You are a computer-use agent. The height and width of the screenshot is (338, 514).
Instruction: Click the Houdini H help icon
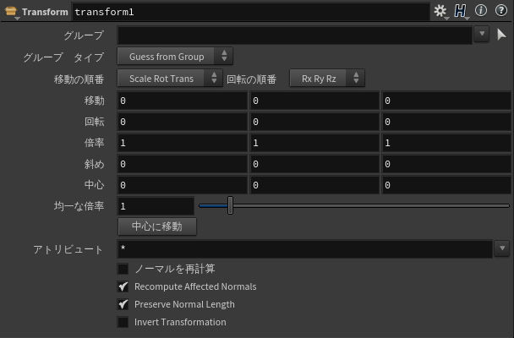461,12
